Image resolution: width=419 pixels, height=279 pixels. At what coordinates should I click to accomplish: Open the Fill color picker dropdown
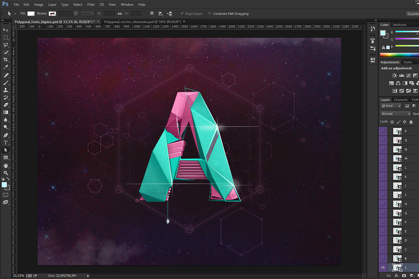pos(31,14)
